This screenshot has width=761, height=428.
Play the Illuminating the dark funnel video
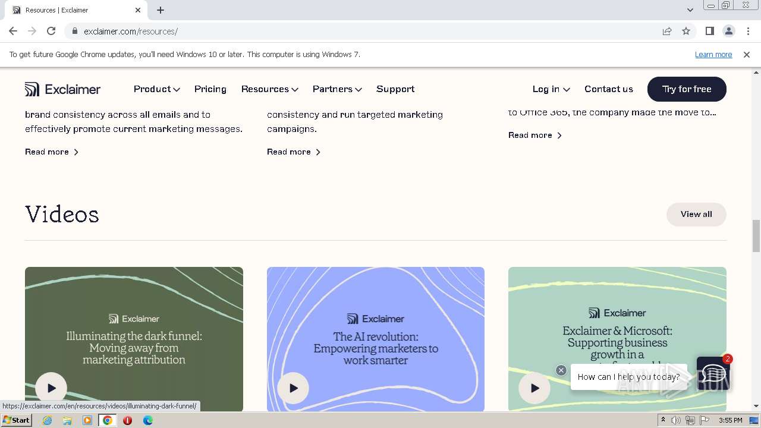click(51, 388)
